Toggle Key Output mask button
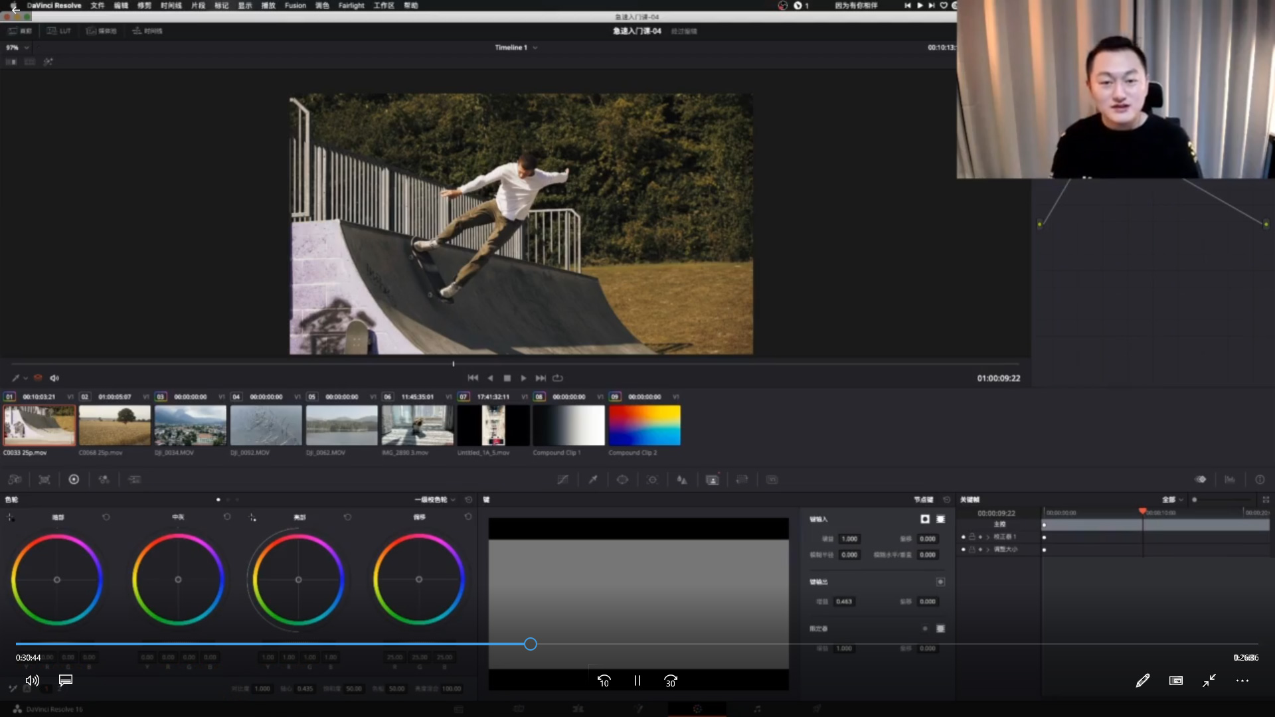Screen dimensions: 1275x717 (x=940, y=582)
